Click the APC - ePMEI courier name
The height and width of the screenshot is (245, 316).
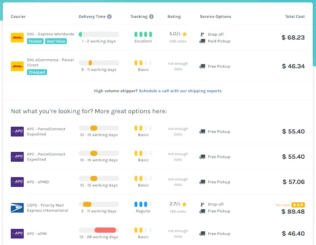[x=38, y=182]
